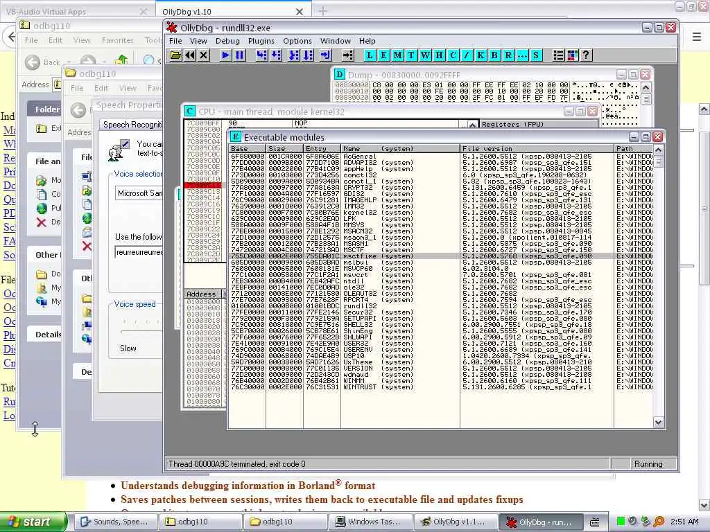Screen dimensions: 710x532
Task: Open OllyDbg help with the question mark icon
Action: (x=586, y=55)
